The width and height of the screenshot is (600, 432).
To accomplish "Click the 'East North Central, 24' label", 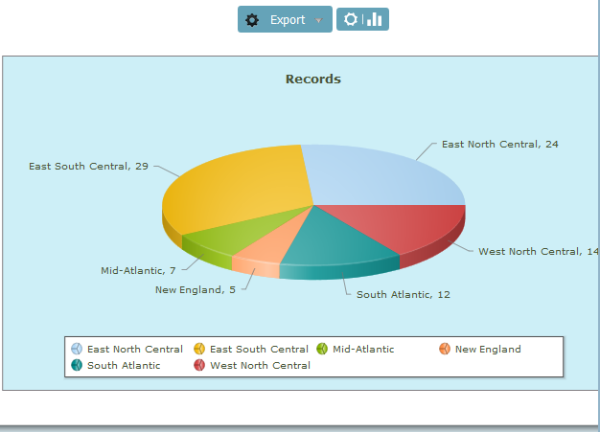I will tap(499, 144).
